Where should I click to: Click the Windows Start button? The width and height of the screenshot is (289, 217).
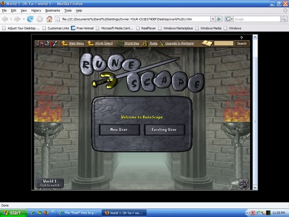(x=13, y=213)
